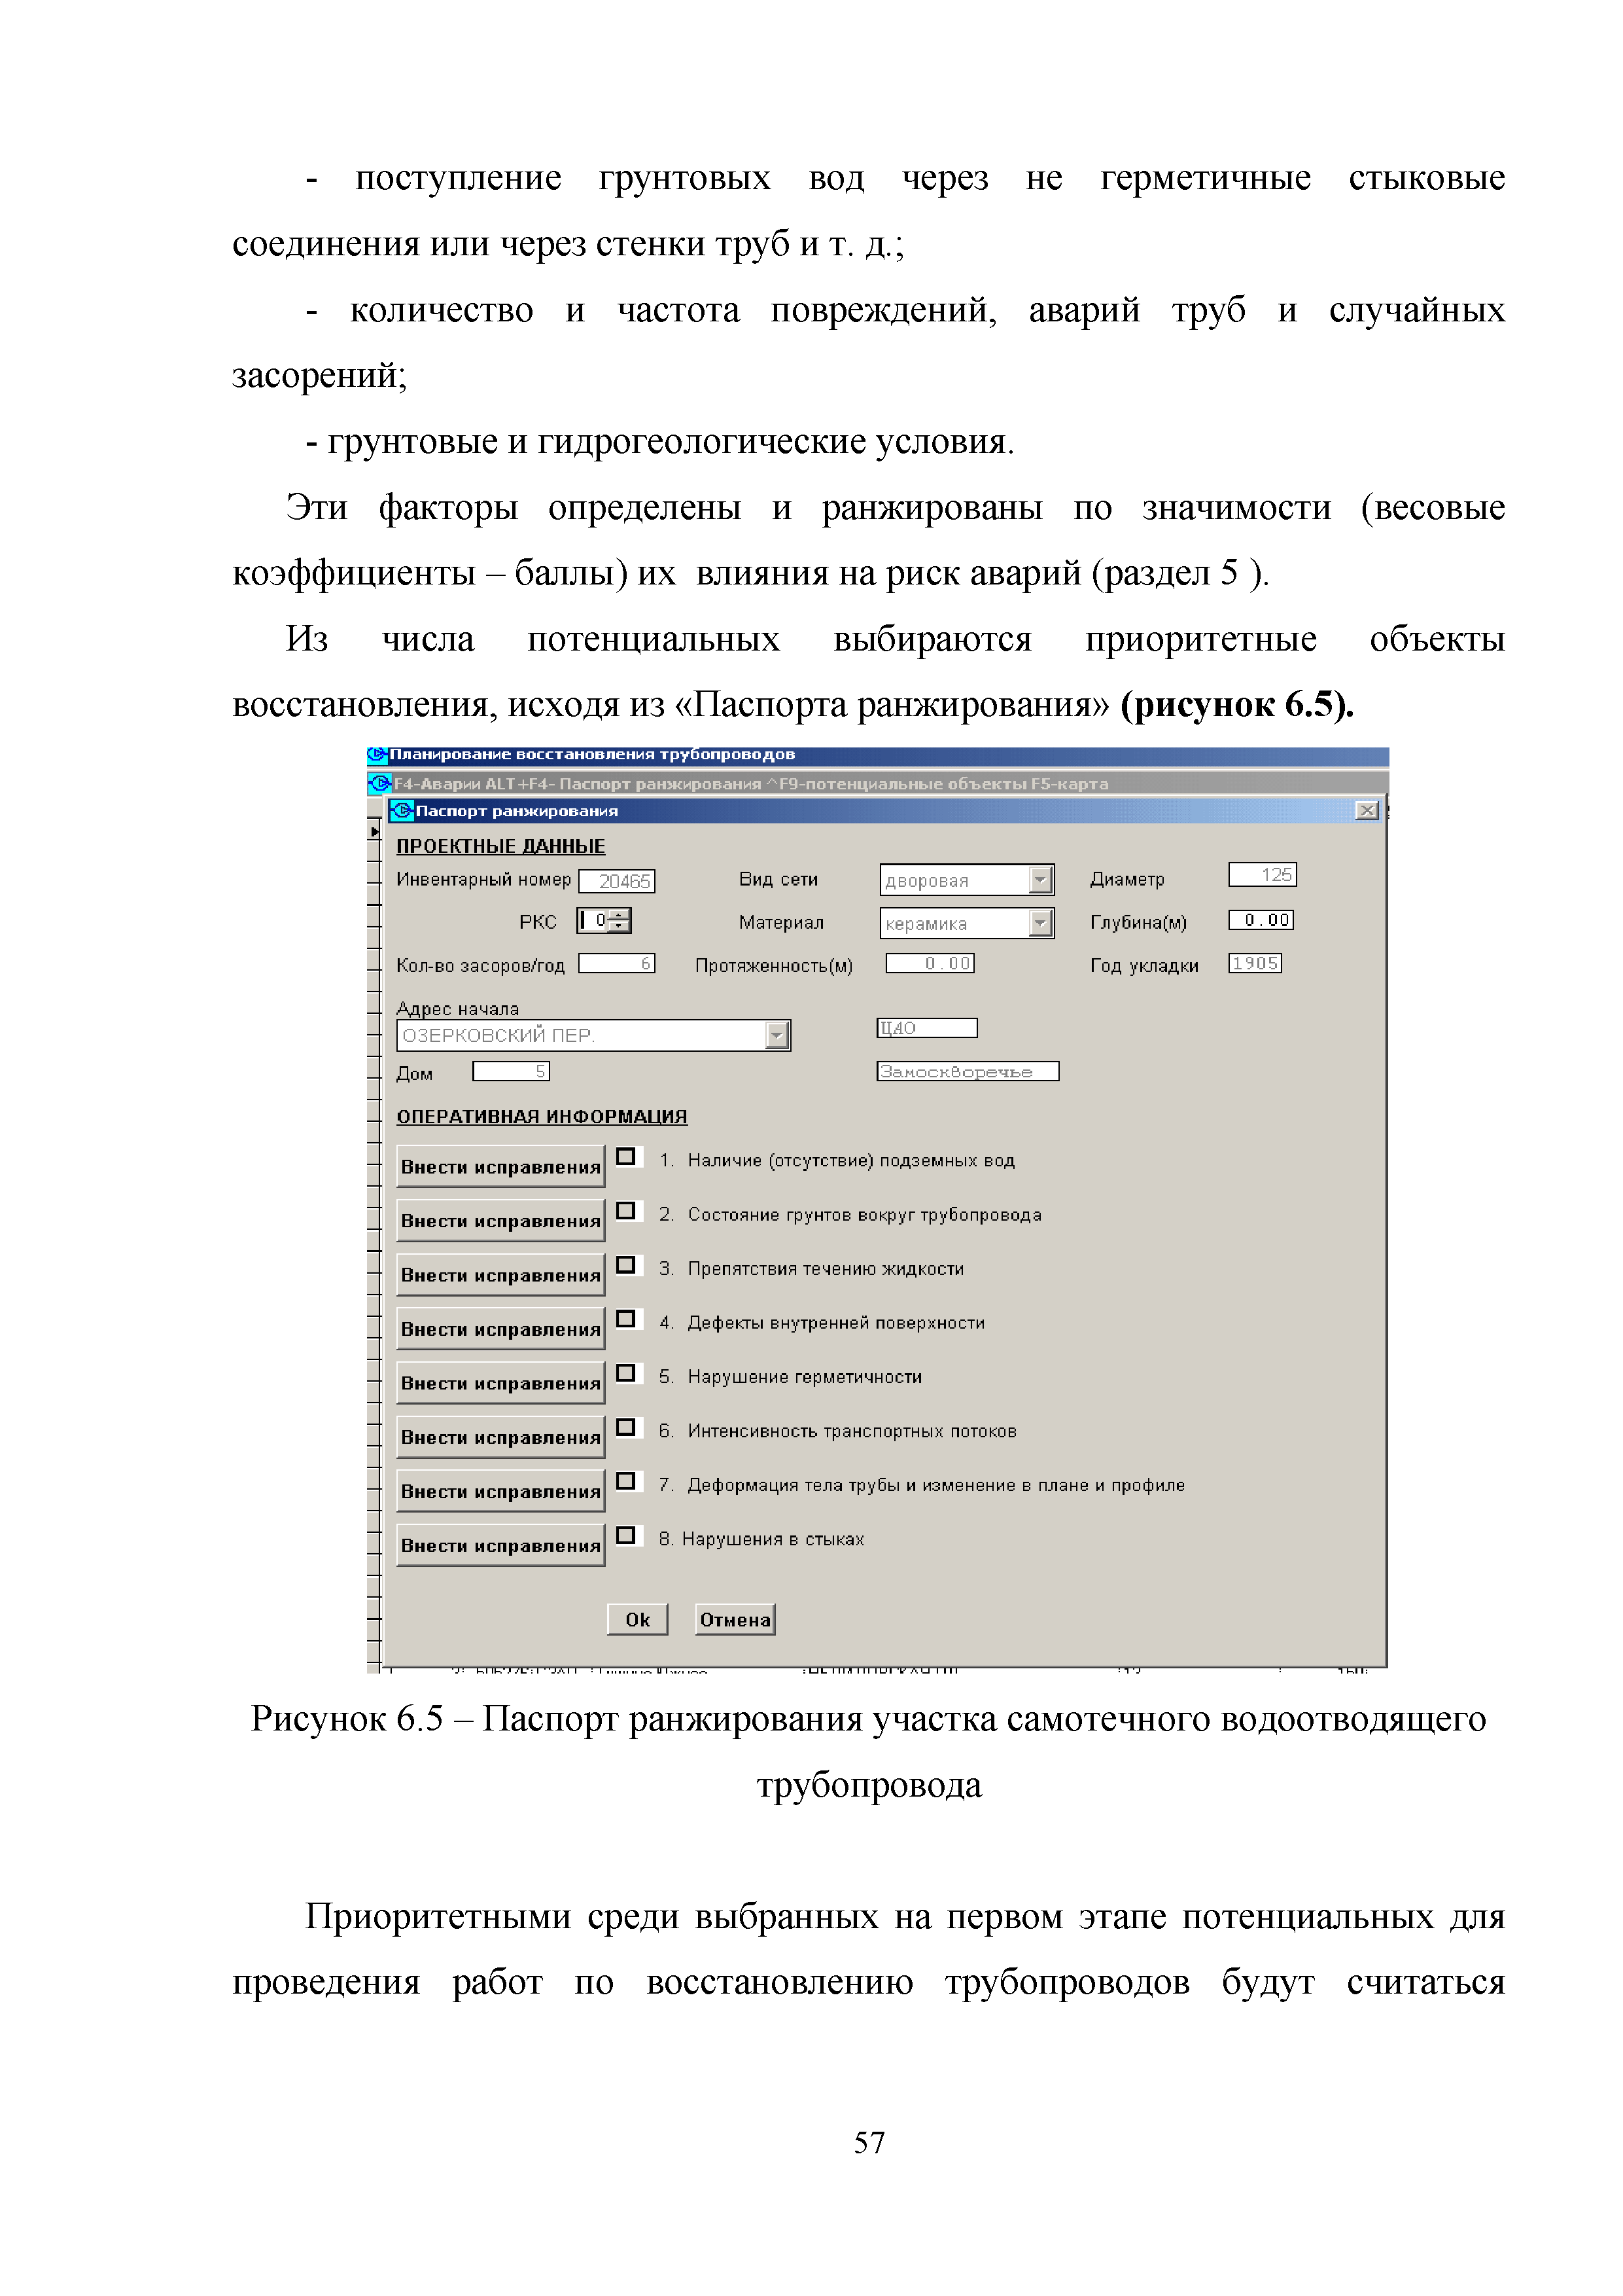Open the F4-Аварии menu item
The height and width of the screenshot is (2296, 1623).
(x=437, y=784)
